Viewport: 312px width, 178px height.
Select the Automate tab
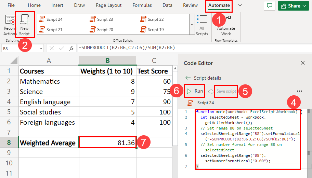[x=219, y=5]
